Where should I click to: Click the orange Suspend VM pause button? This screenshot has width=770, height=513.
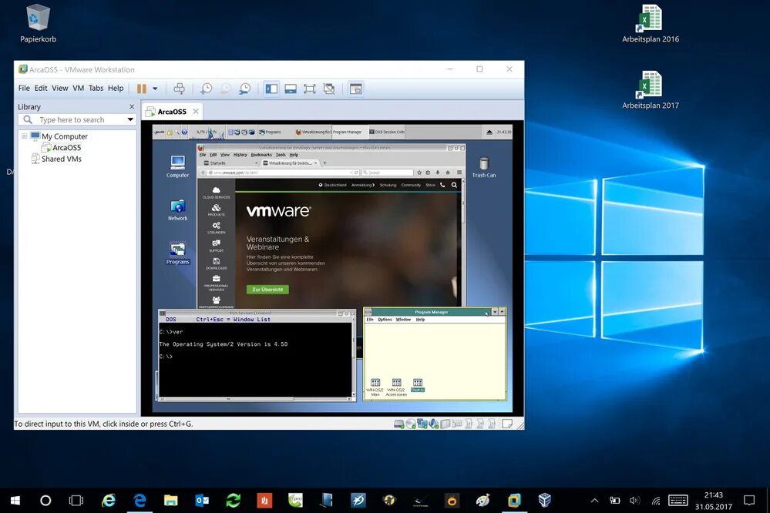pos(141,89)
